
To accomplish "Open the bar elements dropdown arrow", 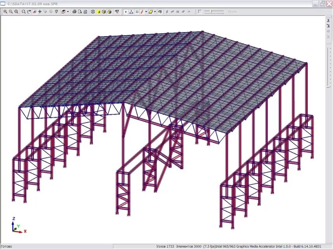I will click(x=146, y=12).
